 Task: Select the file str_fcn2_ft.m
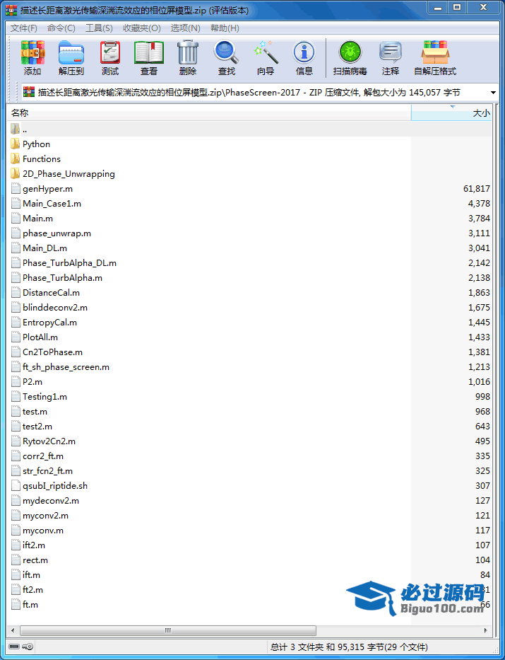coord(47,471)
